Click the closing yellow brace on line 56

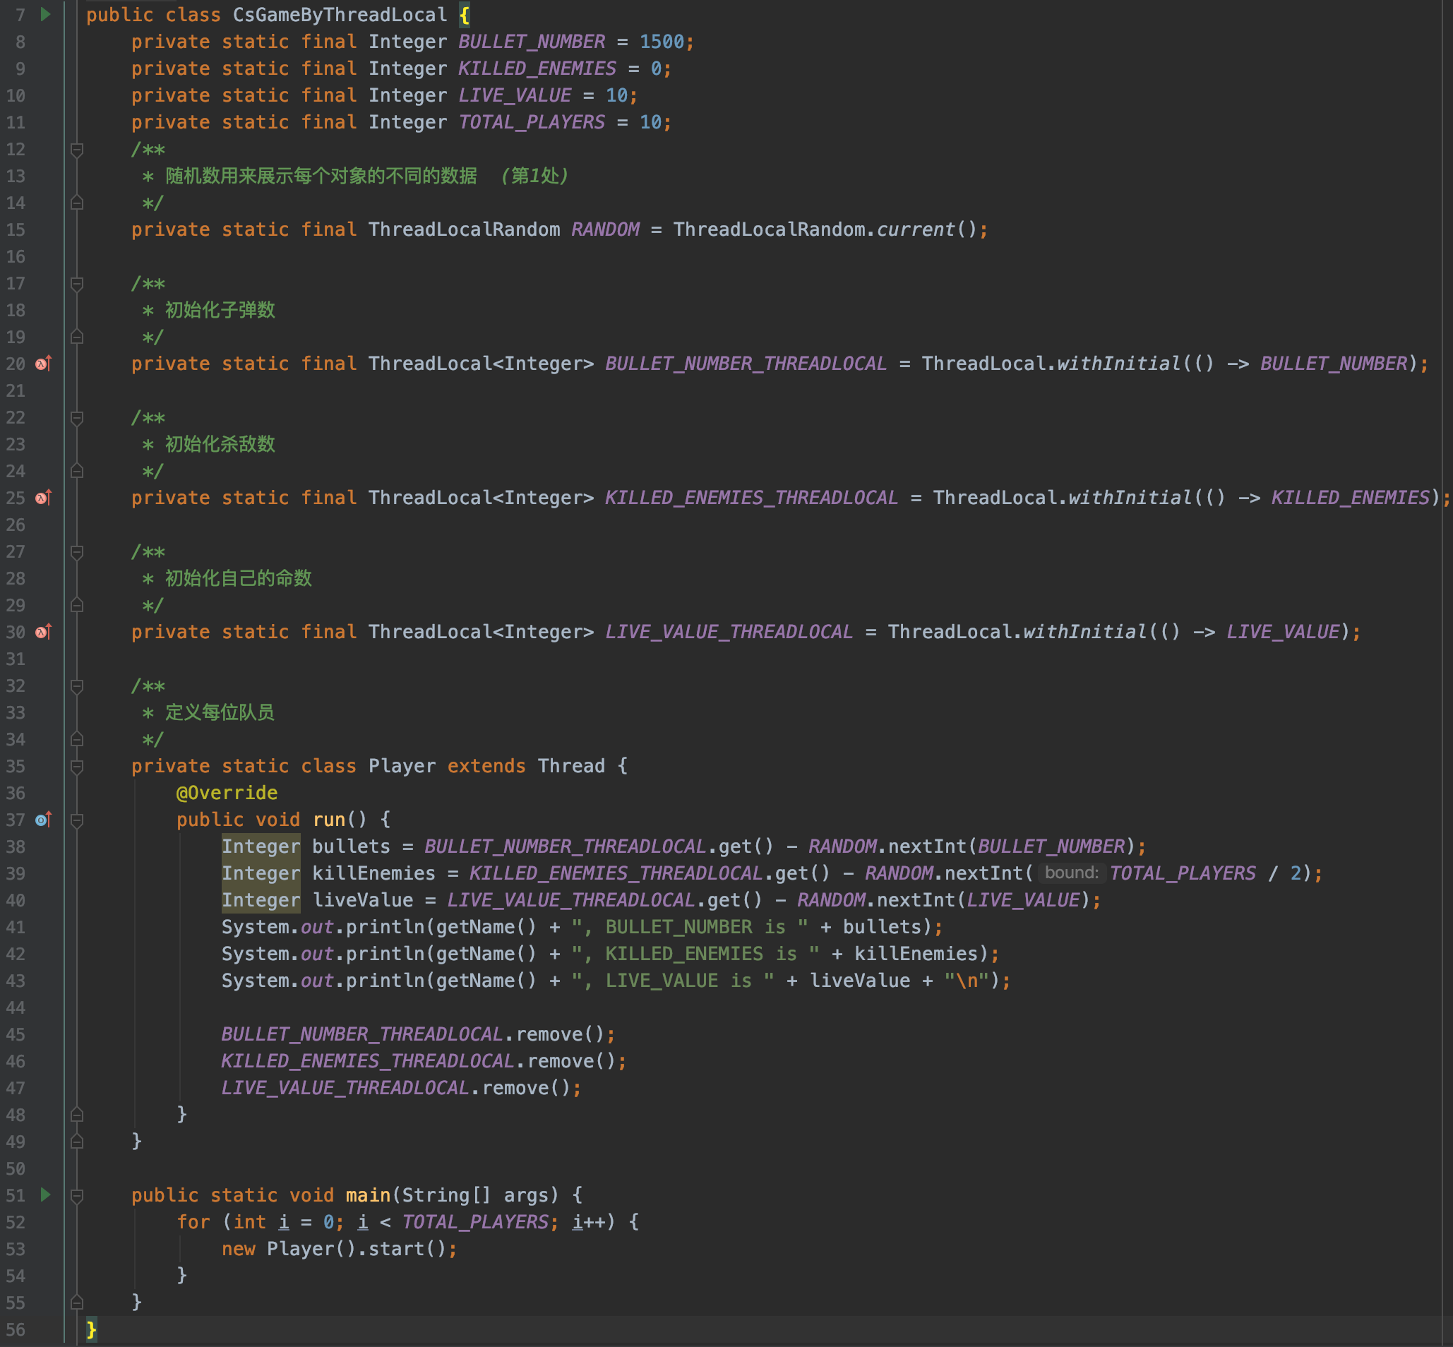(92, 1329)
